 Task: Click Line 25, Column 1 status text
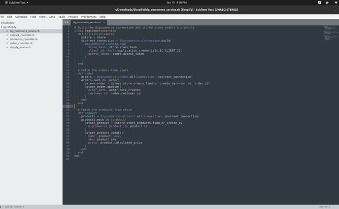[14, 207]
